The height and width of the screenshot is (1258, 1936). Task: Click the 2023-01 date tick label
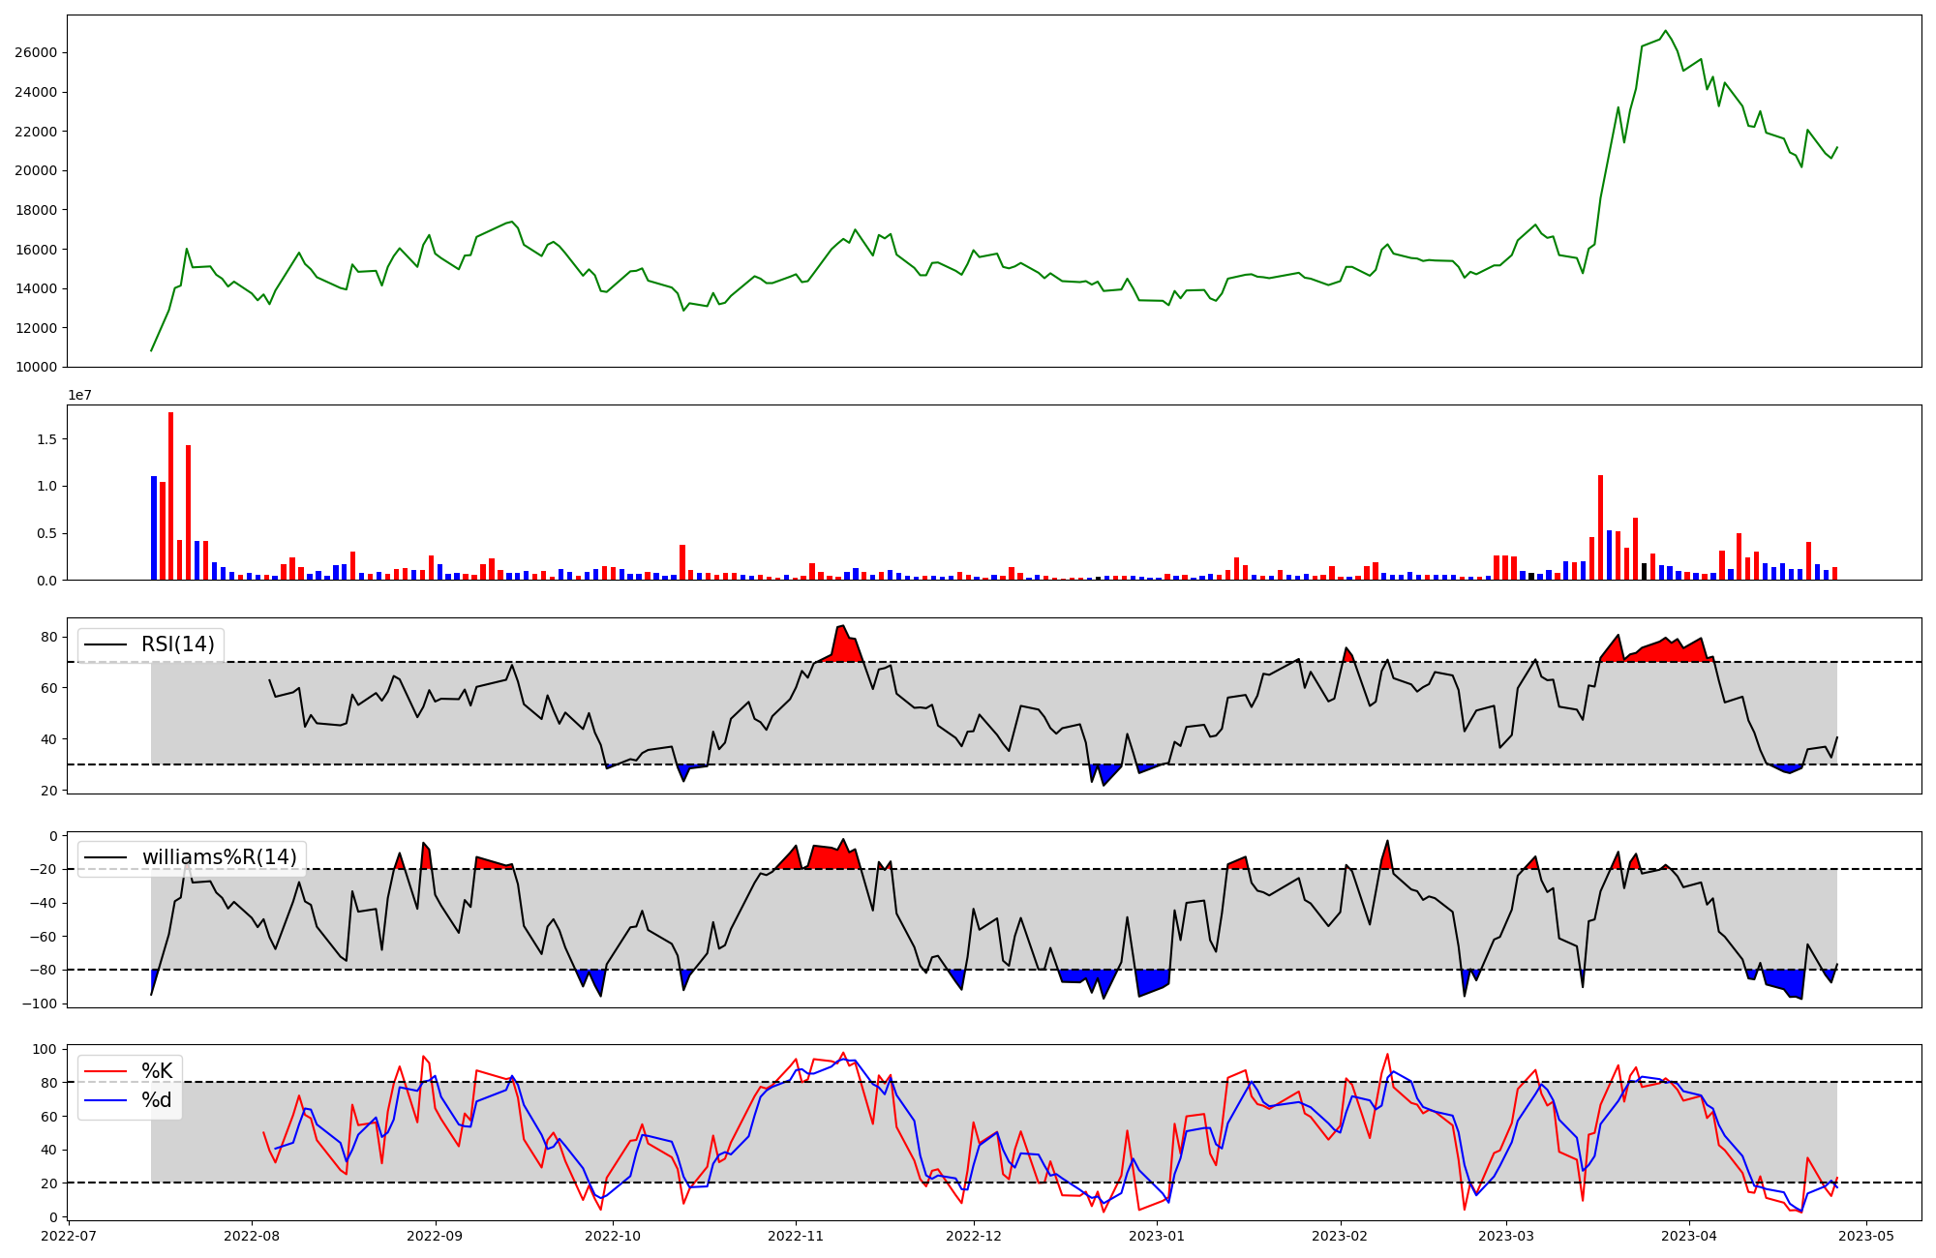1157,1236
